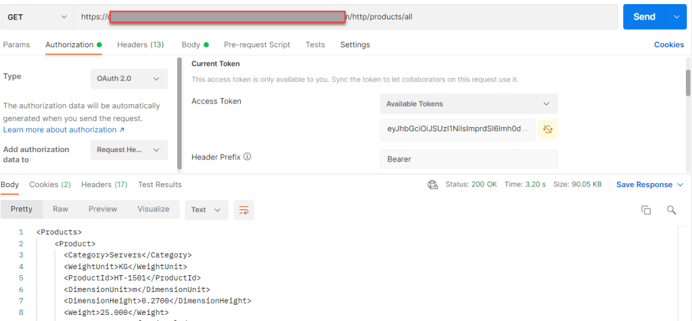Follow the Learn more about authorization link
692x321 pixels.
(x=64, y=130)
